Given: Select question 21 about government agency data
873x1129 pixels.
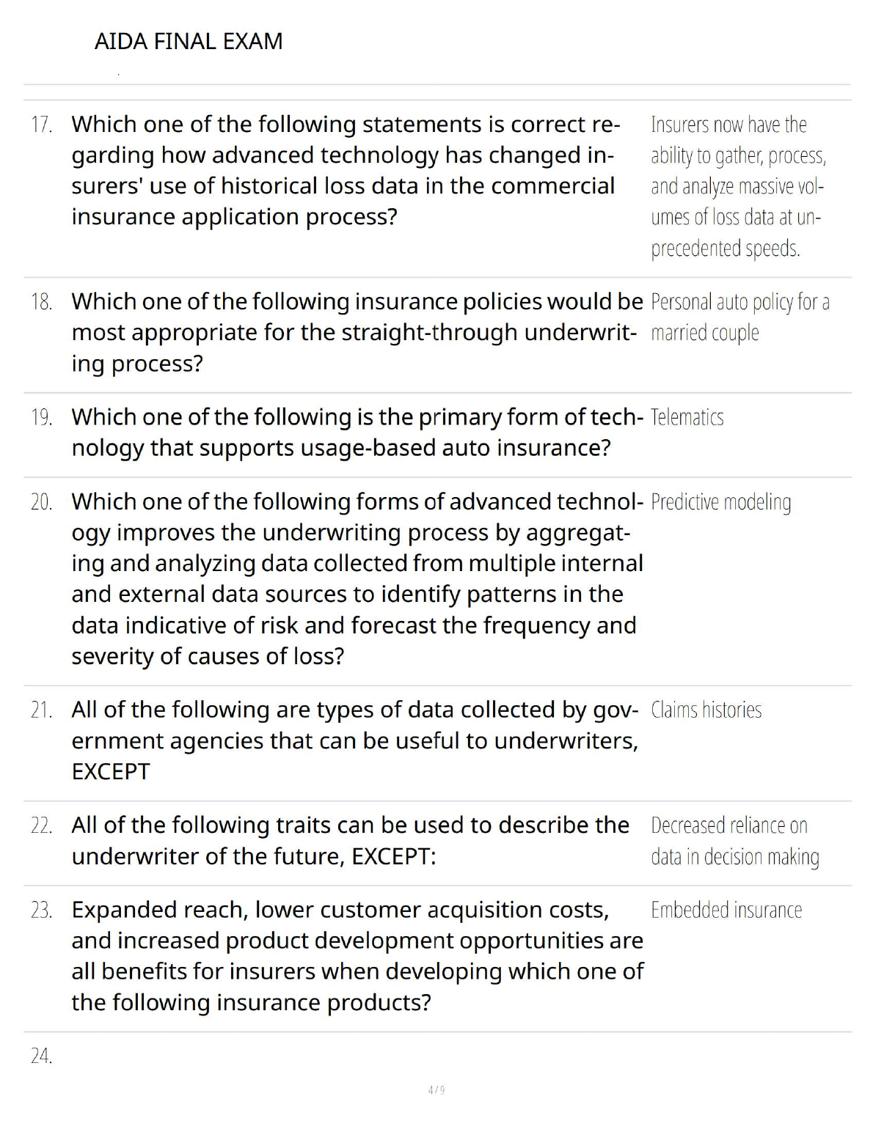Looking at the screenshot, I should (354, 740).
